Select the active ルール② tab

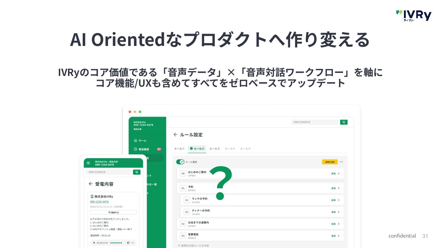tap(197, 148)
